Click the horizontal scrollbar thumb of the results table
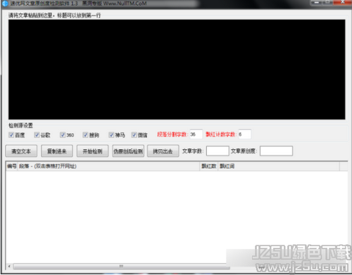The image size is (352, 275). click(122, 267)
